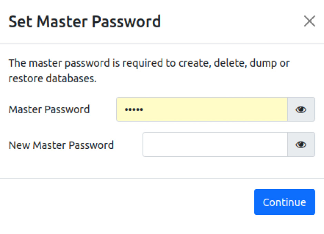The height and width of the screenshot is (234, 324).
Task: Click the white New Master Password textbox
Action: point(215,145)
